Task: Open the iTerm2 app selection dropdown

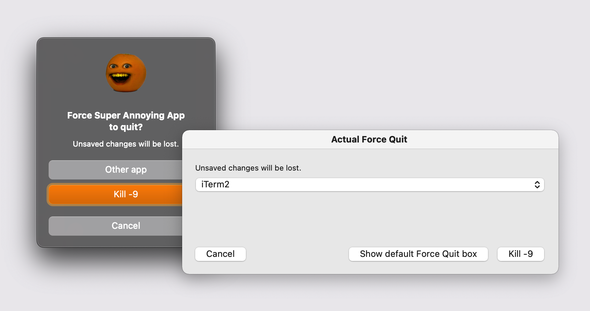Action: click(369, 185)
